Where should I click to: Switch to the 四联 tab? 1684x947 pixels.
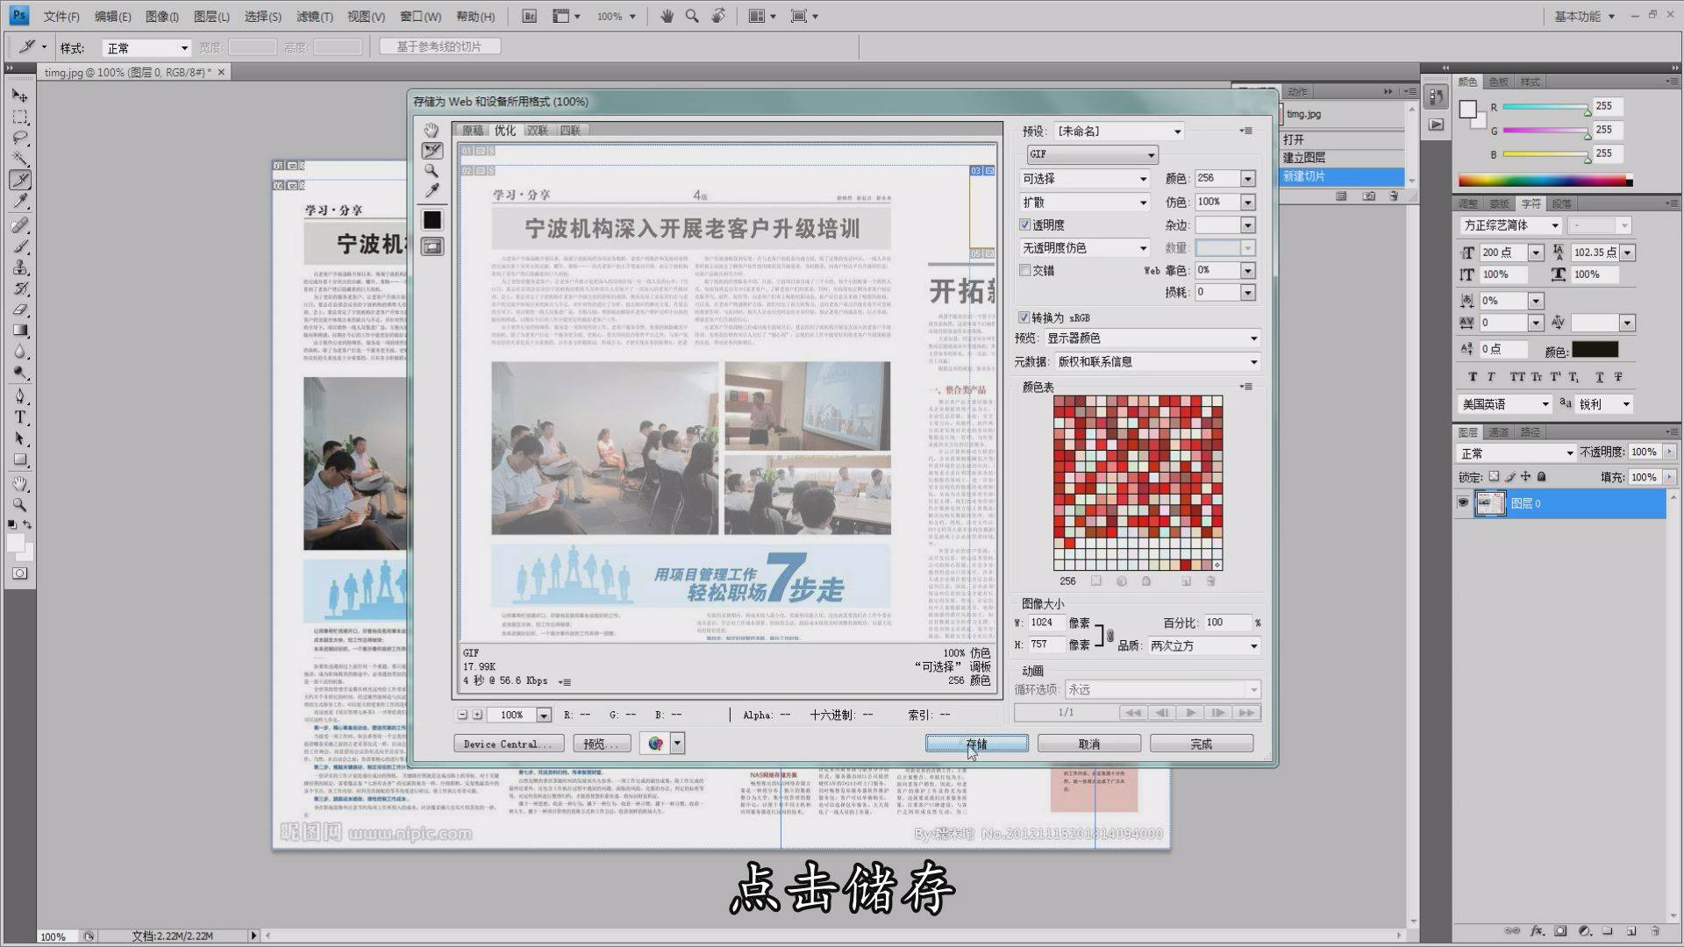point(570,130)
